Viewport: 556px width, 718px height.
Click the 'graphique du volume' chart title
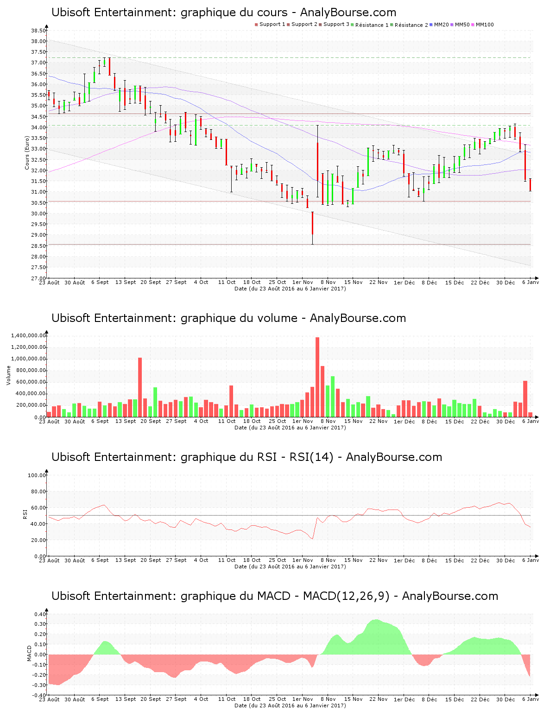coord(228,318)
